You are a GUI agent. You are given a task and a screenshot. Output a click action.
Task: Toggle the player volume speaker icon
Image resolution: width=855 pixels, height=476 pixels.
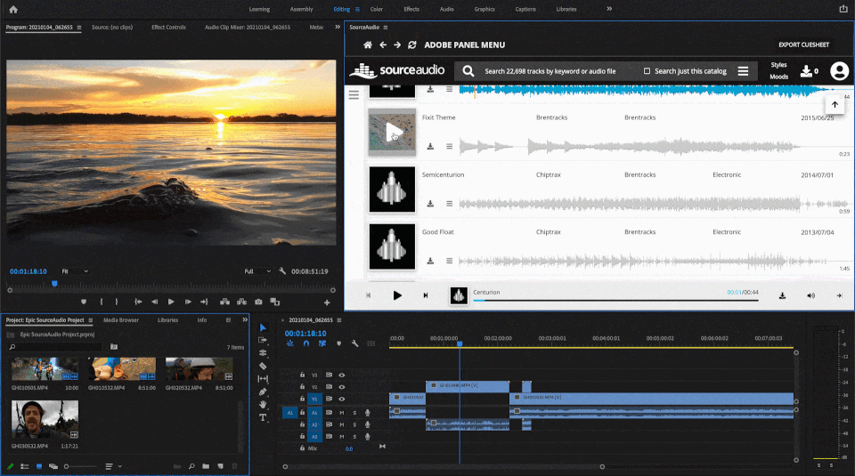coord(810,295)
